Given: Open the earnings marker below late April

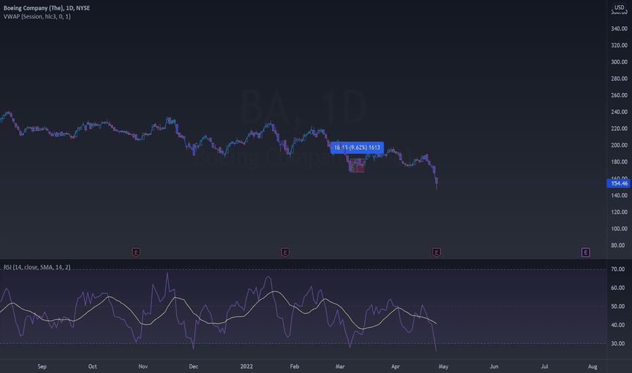Looking at the screenshot, I should [436, 252].
